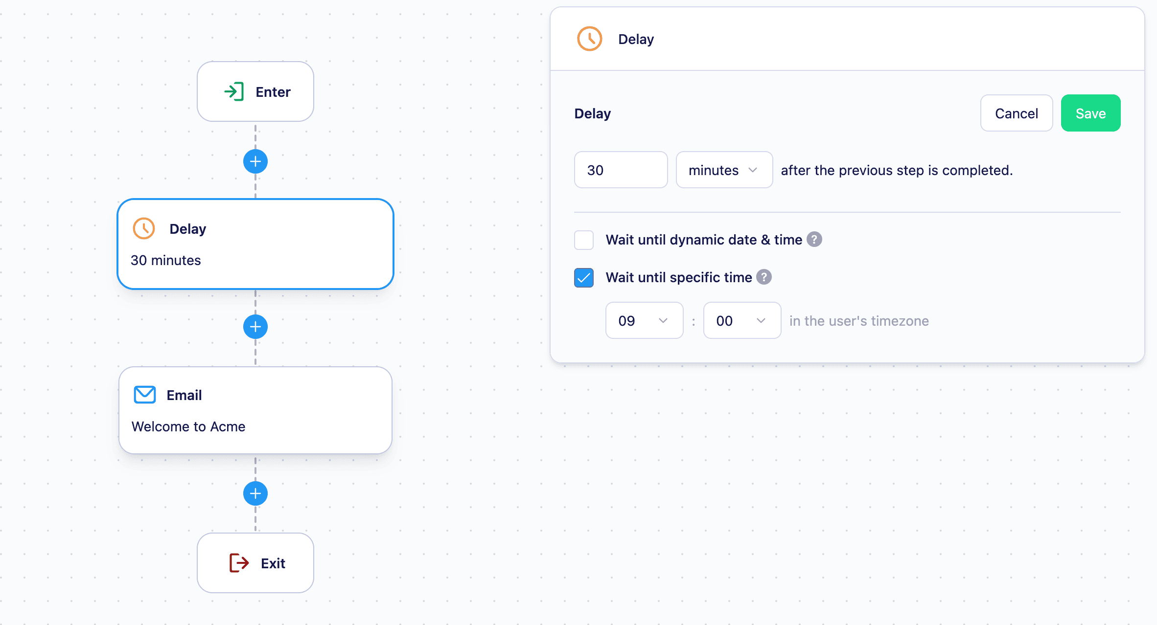The height and width of the screenshot is (625, 1157).
Task: Click the orange clock icon in the Delay node
Action: click(144, 228)
